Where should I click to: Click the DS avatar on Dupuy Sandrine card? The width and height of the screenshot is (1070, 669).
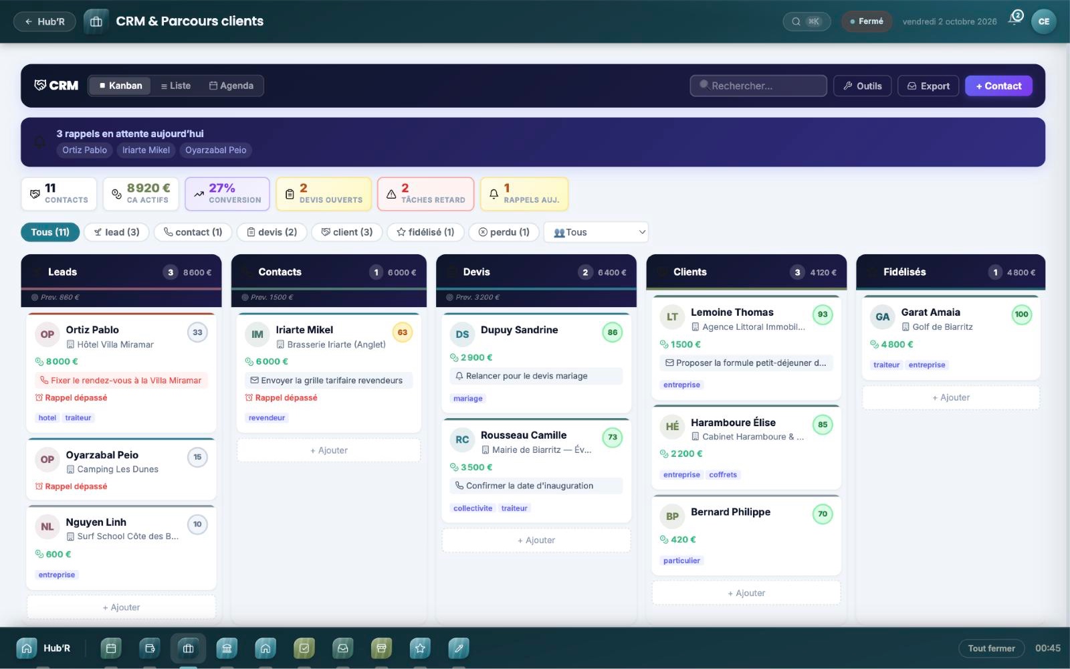[x=462, y=334]
